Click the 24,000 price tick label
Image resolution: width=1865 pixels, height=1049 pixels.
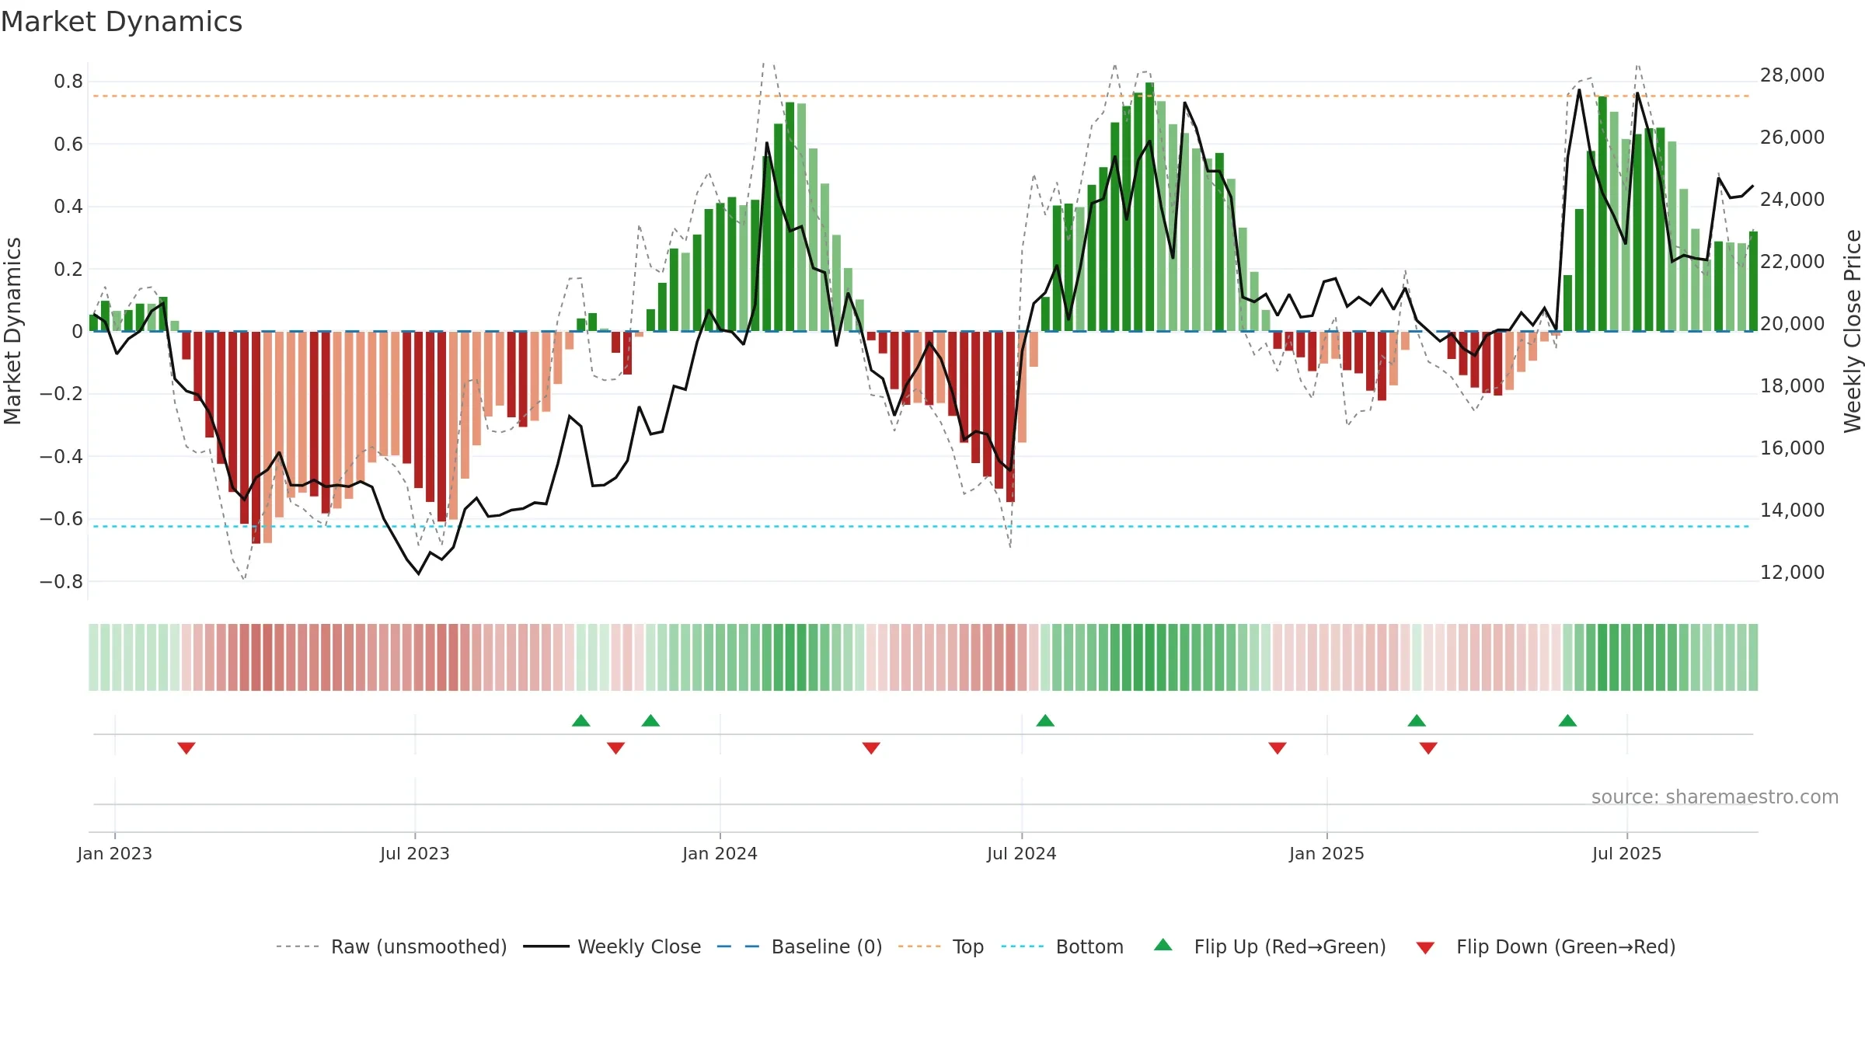[x=1792, y=200]
